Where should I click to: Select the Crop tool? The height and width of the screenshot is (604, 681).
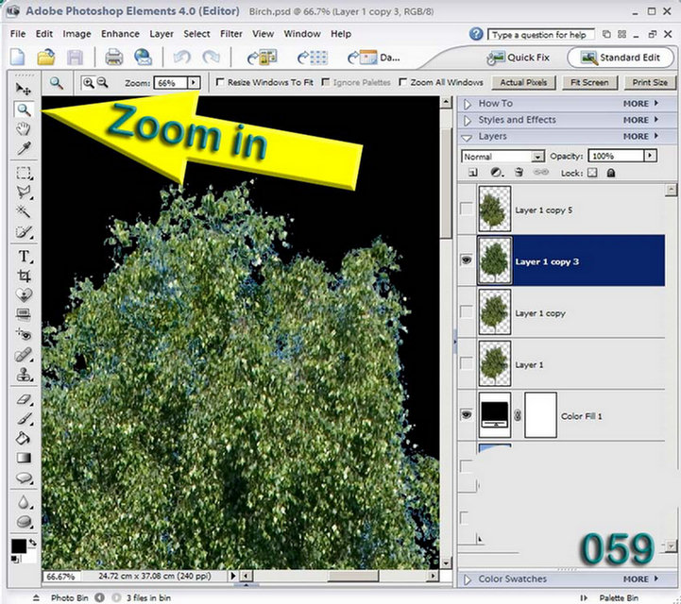click(24, 276)
